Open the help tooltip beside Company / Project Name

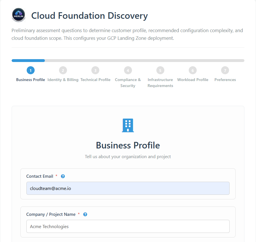[x=85, y=214]
